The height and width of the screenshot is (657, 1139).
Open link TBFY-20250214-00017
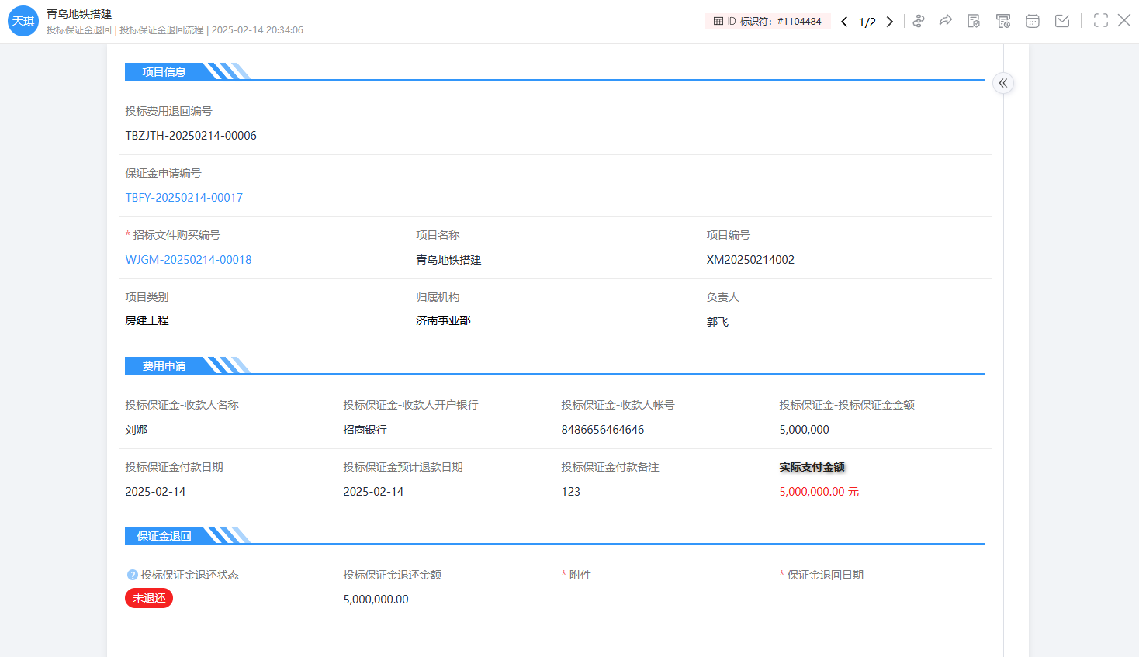tap(184, 198)
